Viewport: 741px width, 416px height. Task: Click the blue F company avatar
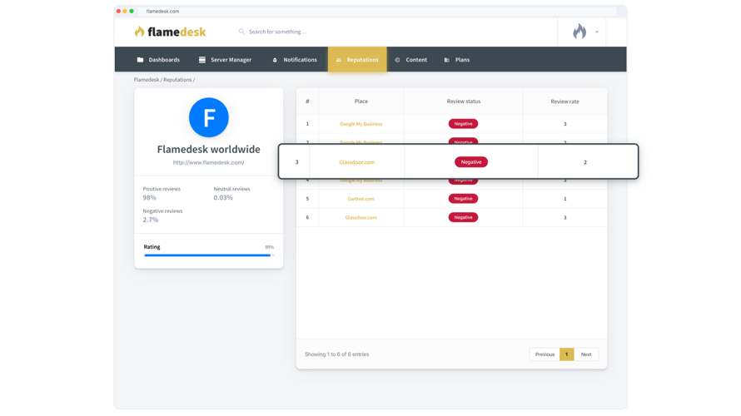209,117
